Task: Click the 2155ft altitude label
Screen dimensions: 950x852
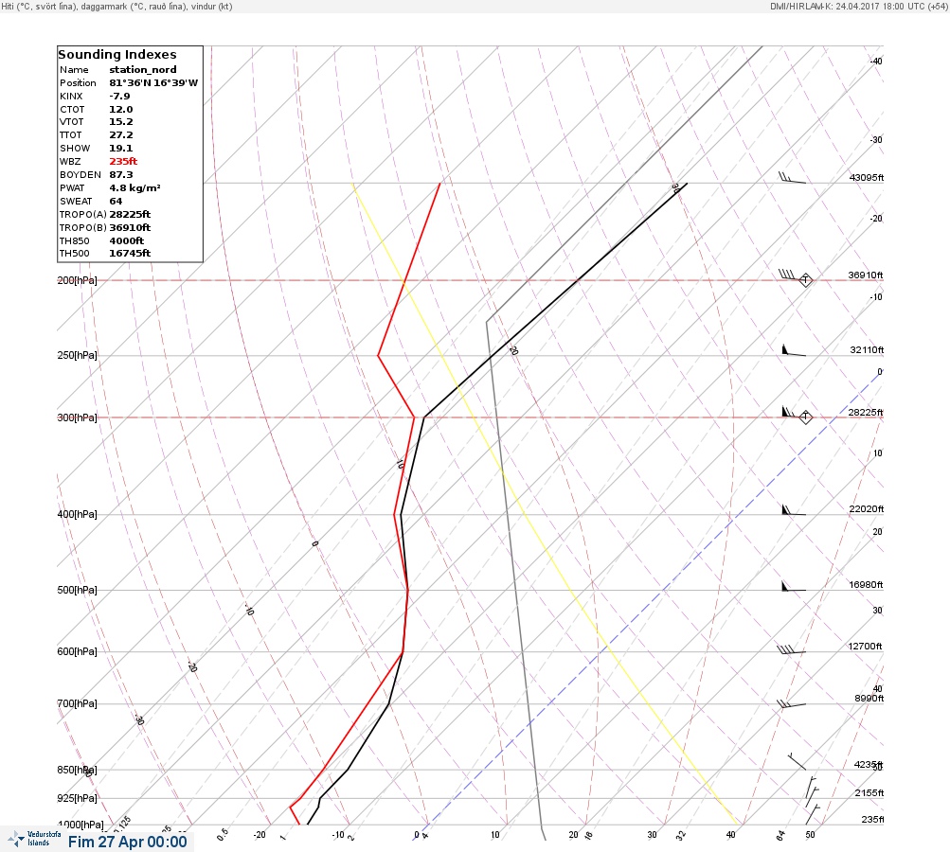Action: tap(869, 792)
